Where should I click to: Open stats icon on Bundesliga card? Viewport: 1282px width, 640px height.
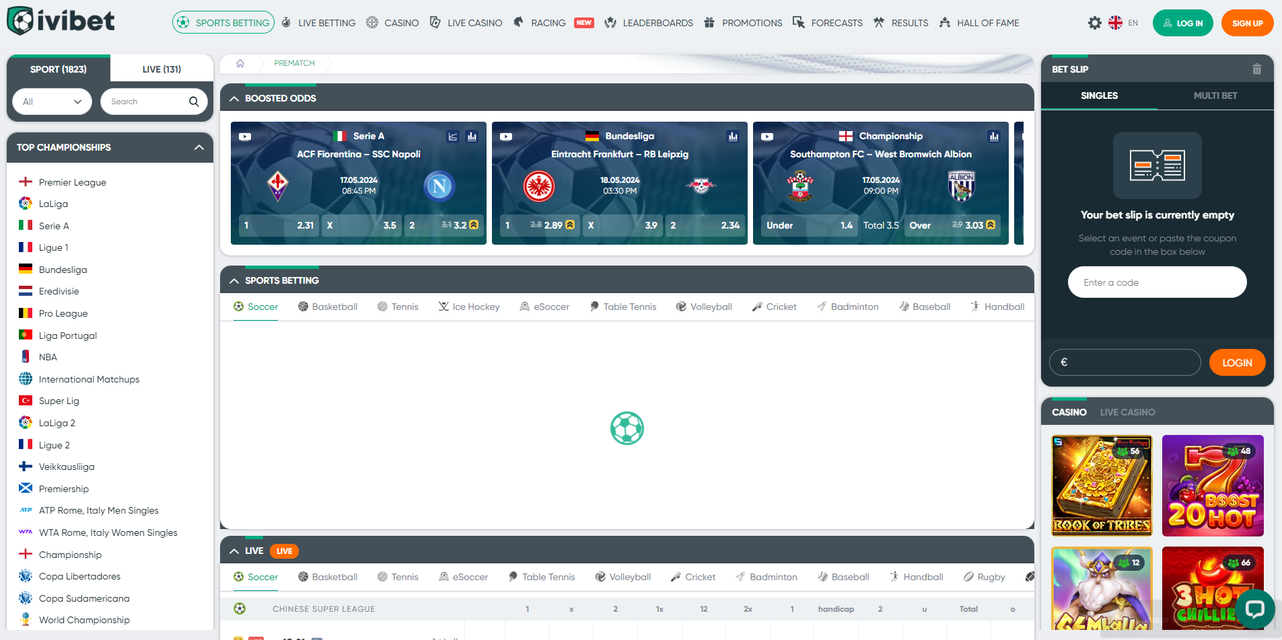733,136
